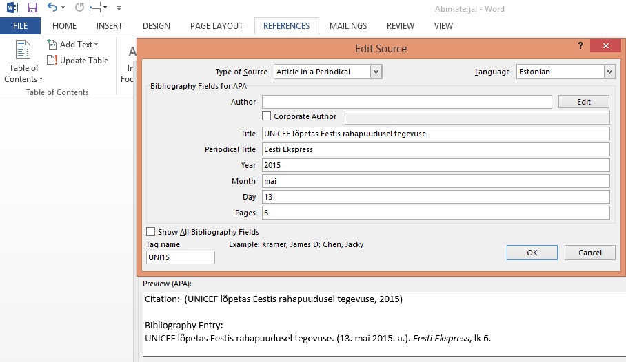Viewport: 626px width, 362px height.
Task: Close the Edit Source dialog
Action: coord(605,46)
